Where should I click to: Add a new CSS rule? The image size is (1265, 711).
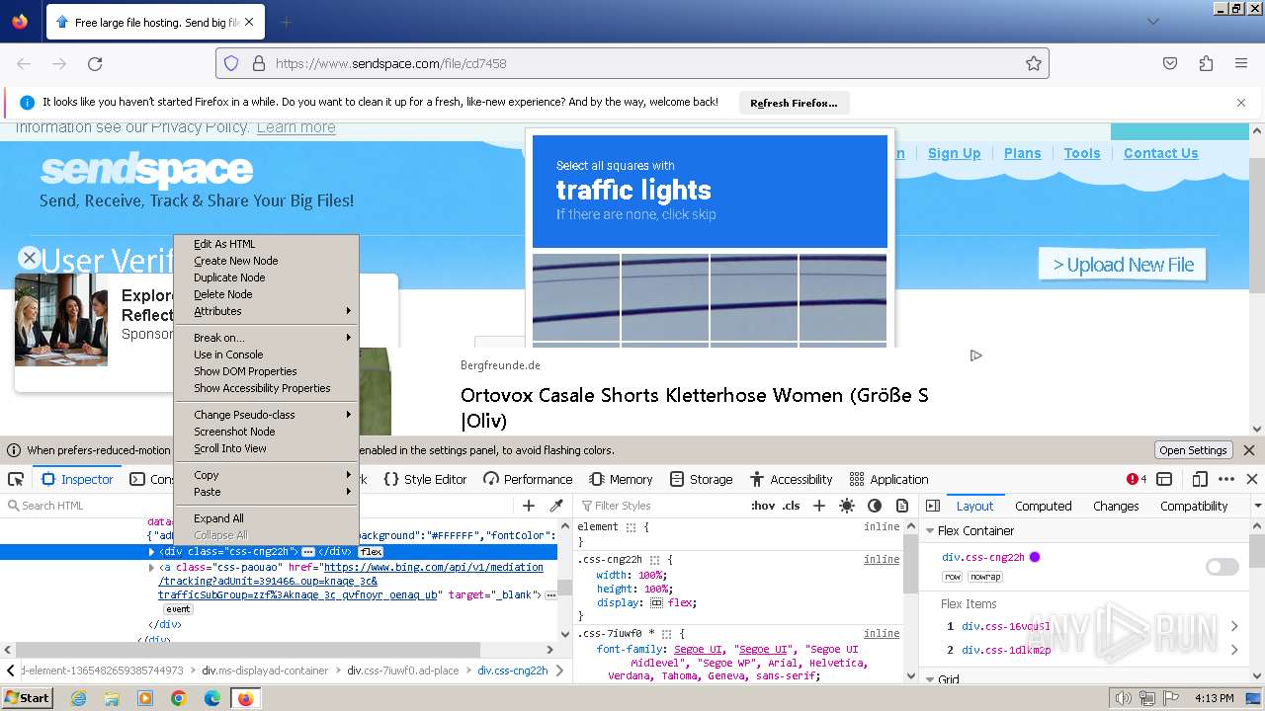coord(818,506)
